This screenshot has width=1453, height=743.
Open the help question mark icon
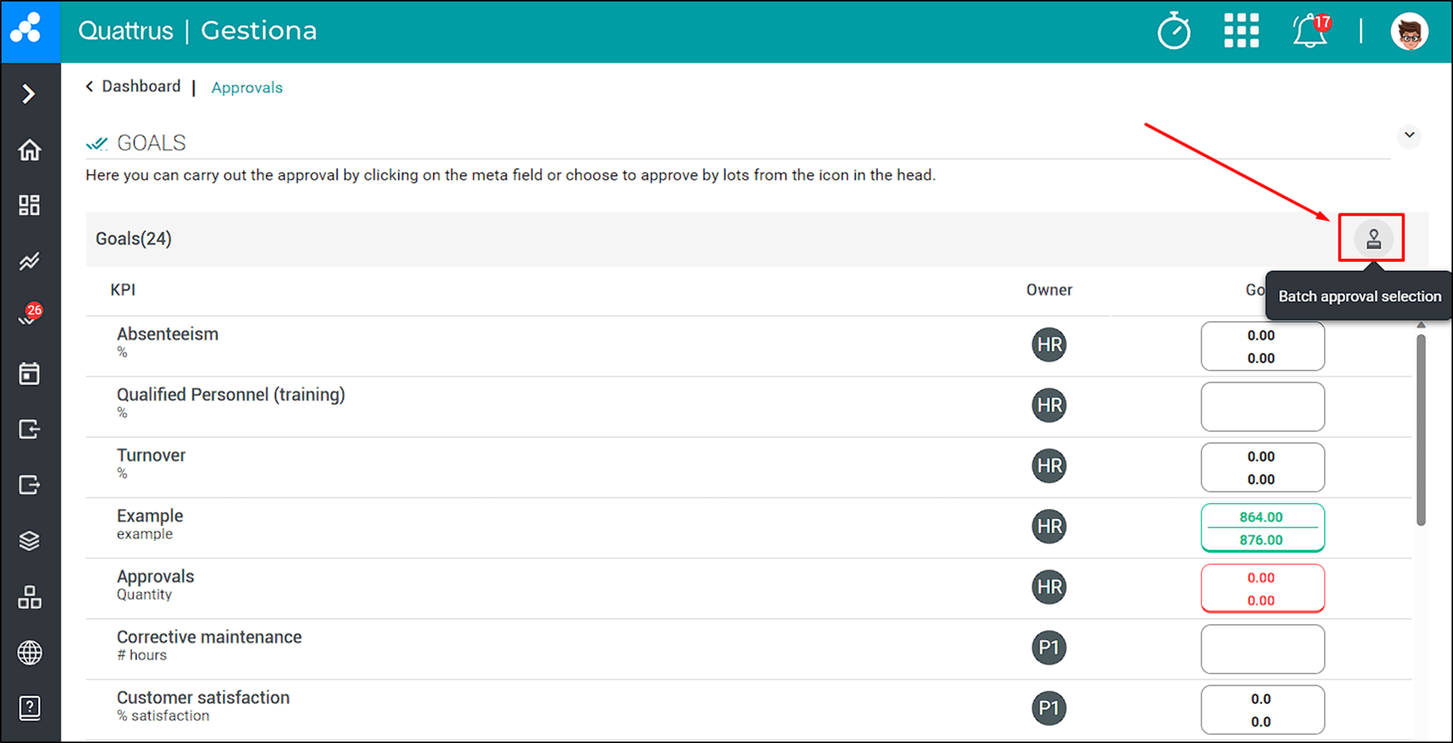click(x=30, y=707)
